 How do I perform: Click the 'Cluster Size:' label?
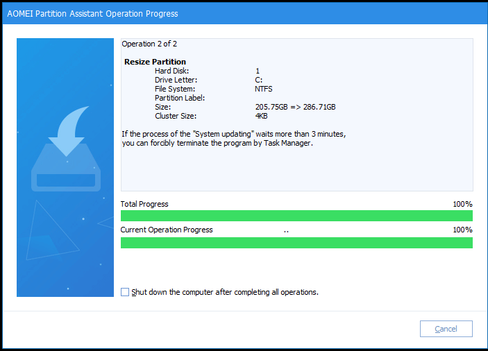[176, 116]
